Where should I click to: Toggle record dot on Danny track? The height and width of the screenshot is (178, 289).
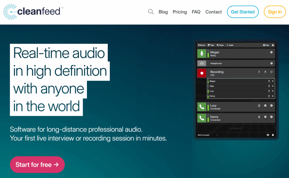(273, 96)
